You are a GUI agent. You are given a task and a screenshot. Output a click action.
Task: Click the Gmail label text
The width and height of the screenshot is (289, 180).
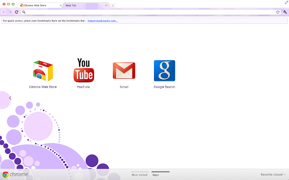(124, 87)
